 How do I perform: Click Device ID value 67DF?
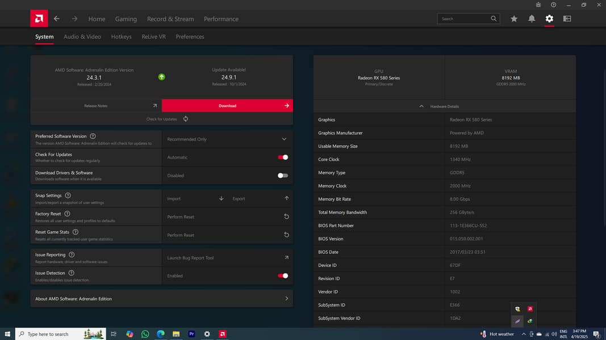(455, 265)
